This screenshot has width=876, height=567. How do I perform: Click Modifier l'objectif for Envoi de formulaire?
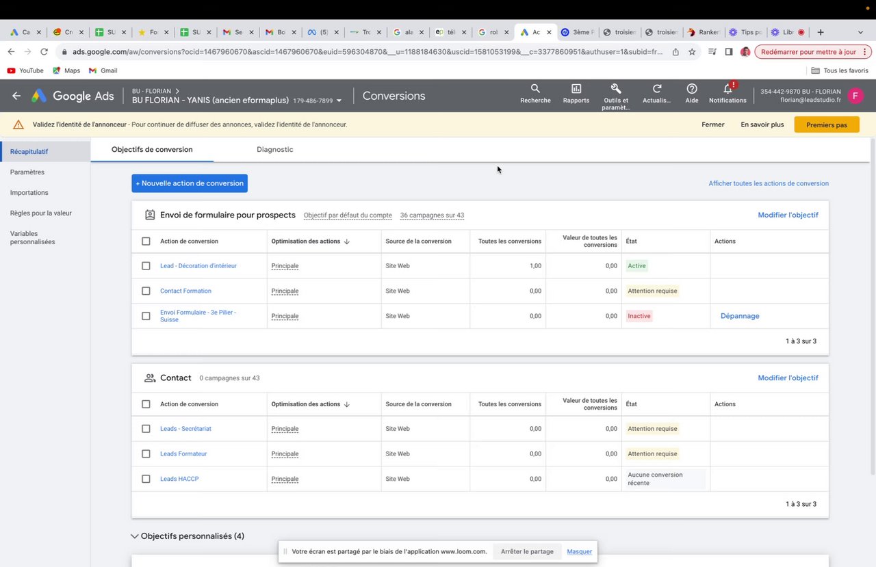click(788, 215)
